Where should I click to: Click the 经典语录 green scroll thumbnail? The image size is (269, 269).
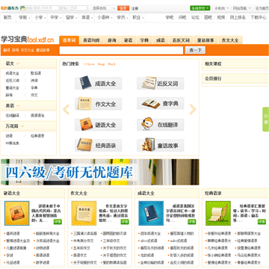point(218,213)
